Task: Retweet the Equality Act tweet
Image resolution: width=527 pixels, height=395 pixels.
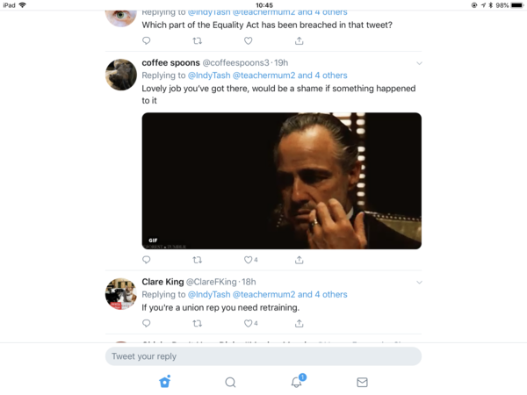Action: [197, 40]
